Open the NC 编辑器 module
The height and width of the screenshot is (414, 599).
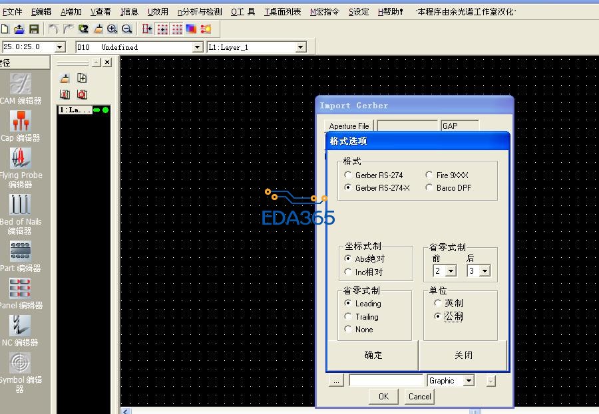[21, 331]
